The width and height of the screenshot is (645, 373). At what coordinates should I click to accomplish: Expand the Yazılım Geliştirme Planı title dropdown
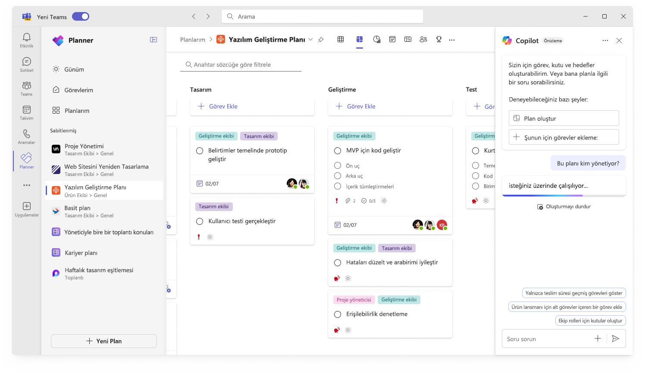[x=310, y=39]
